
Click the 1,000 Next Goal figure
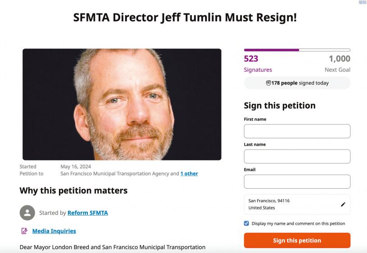pyautogui.click(x=339, y=59)
